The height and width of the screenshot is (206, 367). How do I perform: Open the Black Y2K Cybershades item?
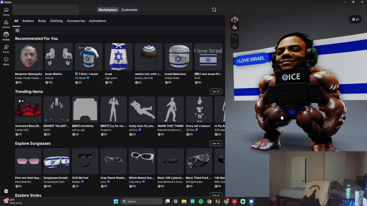tap(171, 161)
